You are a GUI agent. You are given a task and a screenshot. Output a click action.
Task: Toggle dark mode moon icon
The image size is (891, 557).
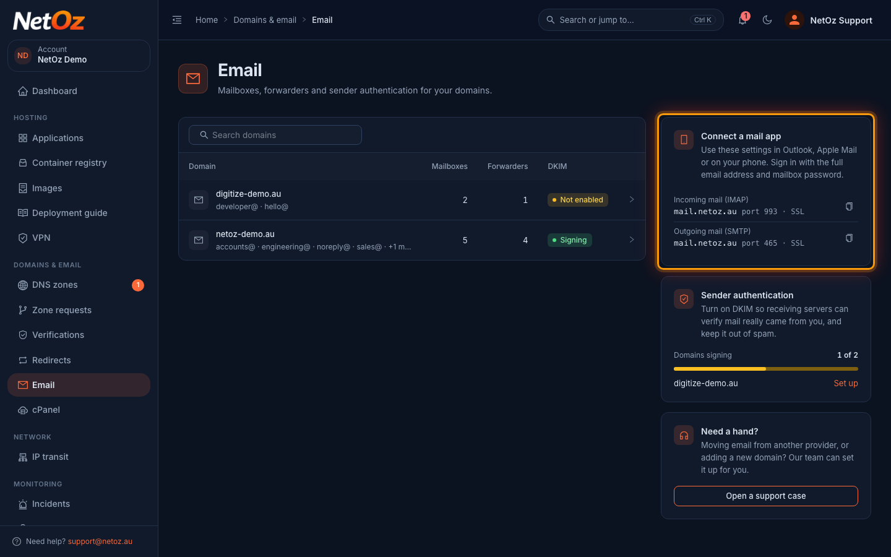point(767,20)
